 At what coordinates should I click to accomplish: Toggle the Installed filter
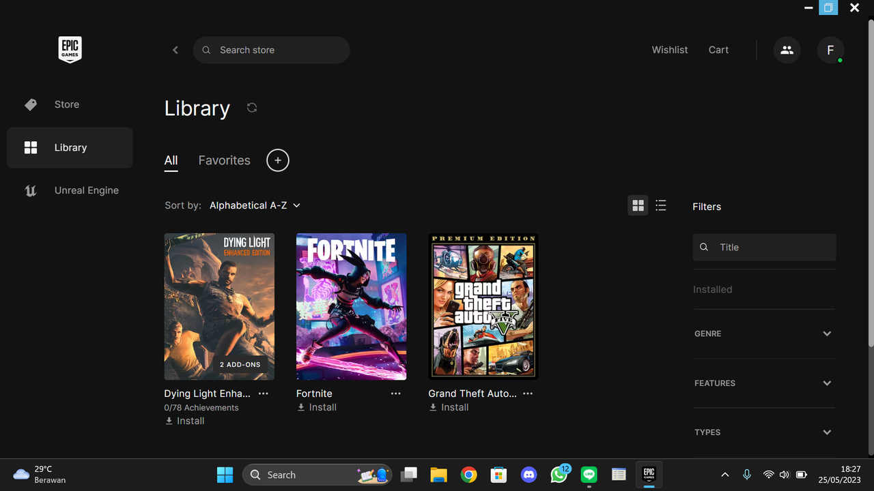[712, 289]
